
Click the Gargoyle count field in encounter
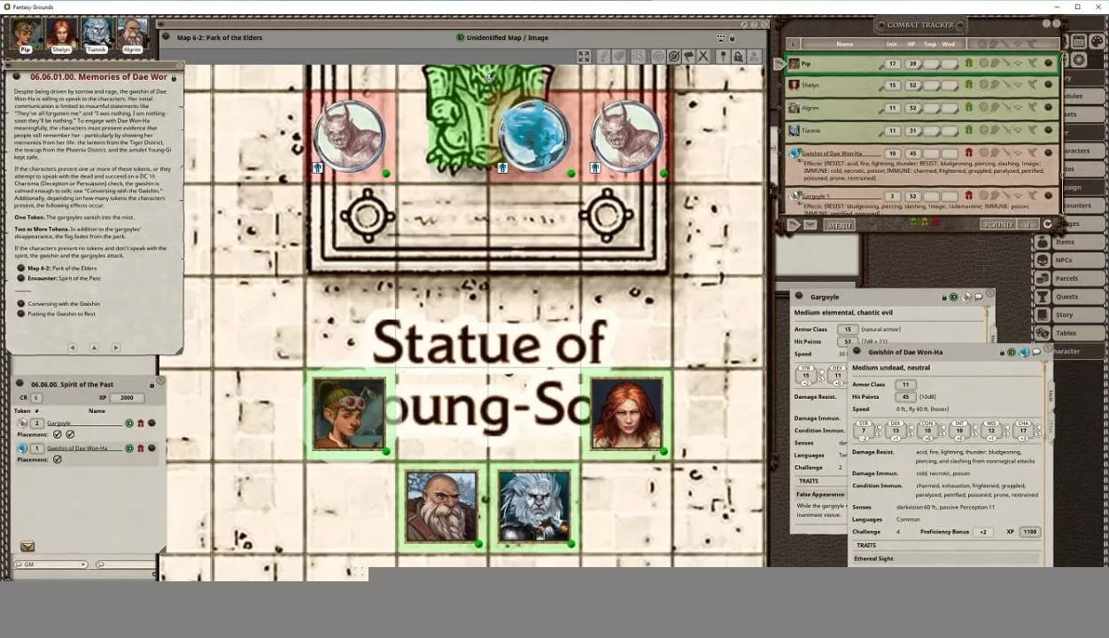click(37, 424)
